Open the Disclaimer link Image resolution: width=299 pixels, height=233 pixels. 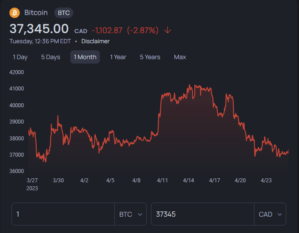(x=95, y=41)
